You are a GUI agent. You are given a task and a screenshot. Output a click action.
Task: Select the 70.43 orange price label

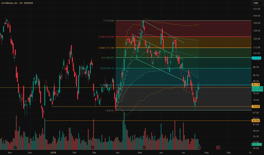pos(256,107)
